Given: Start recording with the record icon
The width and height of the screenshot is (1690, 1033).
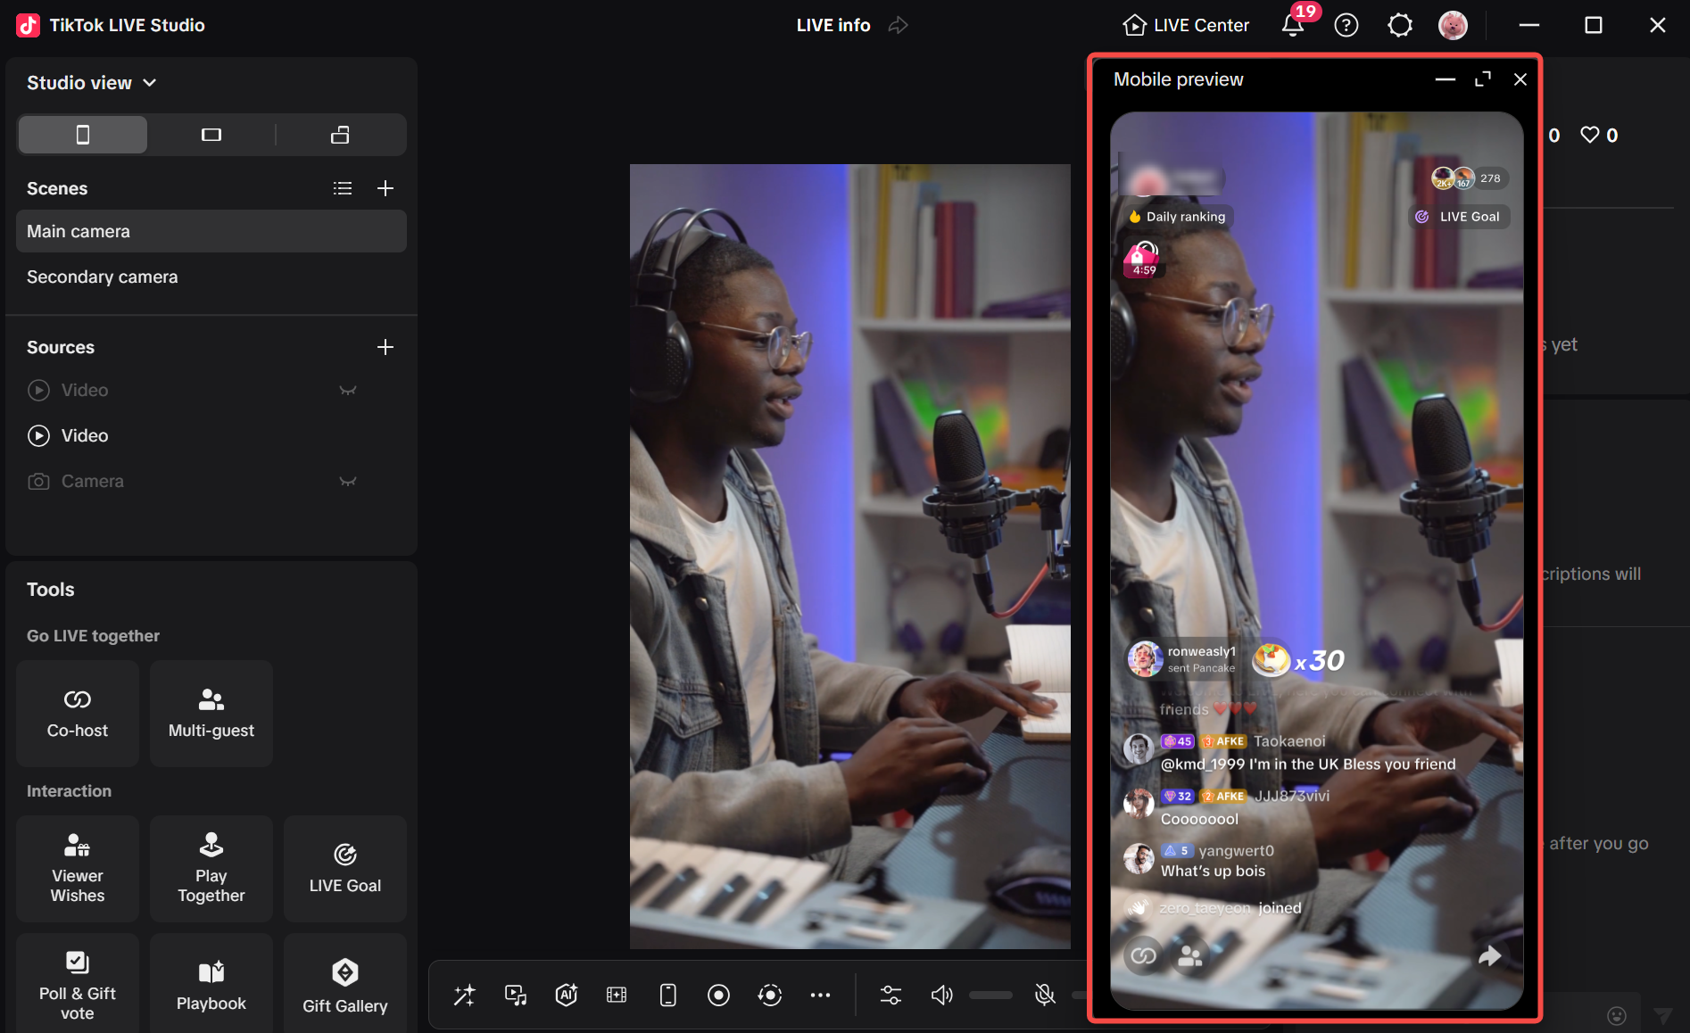Looking at the screenshot, I should 718,996.
